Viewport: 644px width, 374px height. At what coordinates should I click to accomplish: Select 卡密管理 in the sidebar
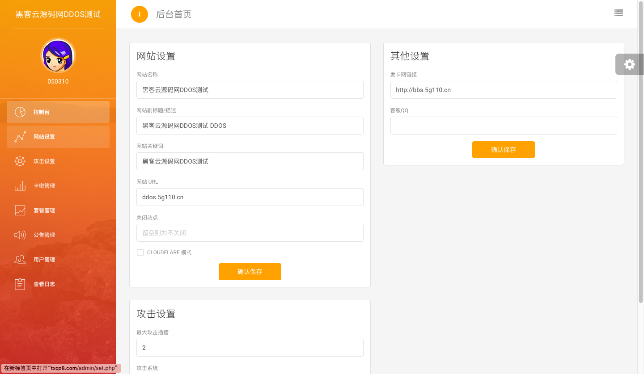[x=58, y=186]
